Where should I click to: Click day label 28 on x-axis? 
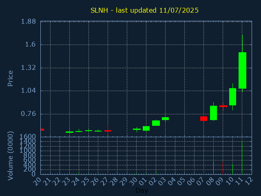click(x=113, y=181)
